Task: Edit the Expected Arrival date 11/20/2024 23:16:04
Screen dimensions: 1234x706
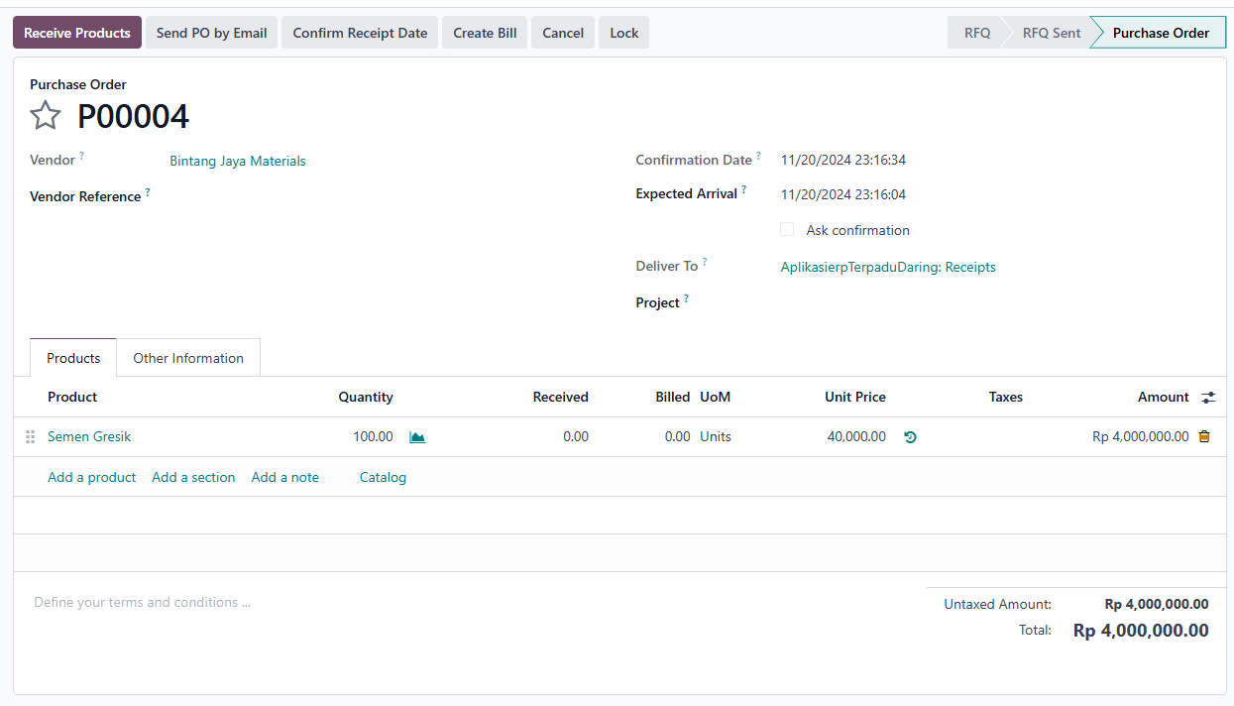Action: pyautogui.click(x=843, y=194)
